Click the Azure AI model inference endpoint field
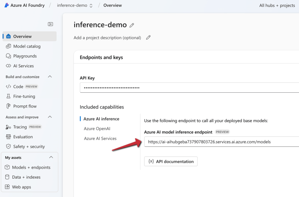The width and height of the screenshot is (299, 197). point(221,142)
